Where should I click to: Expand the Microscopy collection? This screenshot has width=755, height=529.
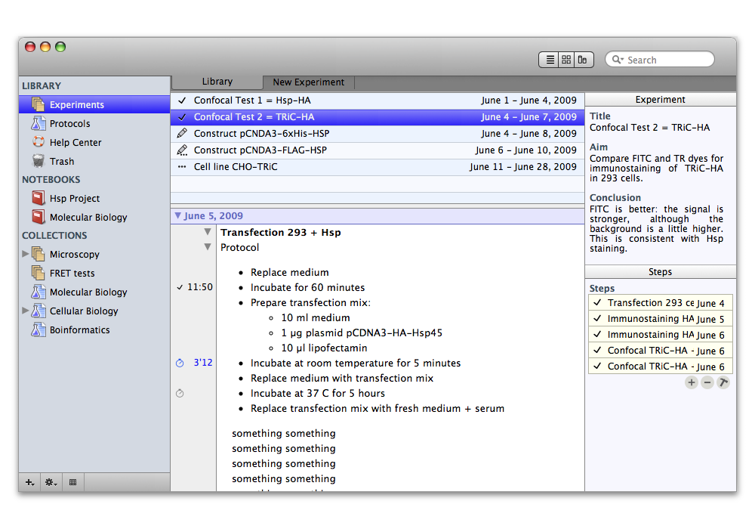[x=26, y=253]
